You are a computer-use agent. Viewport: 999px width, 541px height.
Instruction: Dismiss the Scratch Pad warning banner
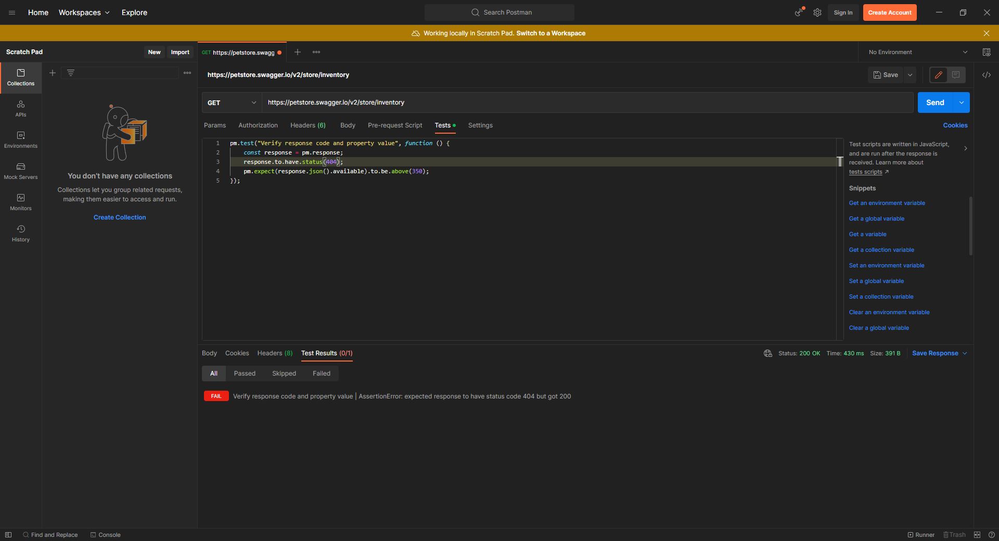(987, 33)
